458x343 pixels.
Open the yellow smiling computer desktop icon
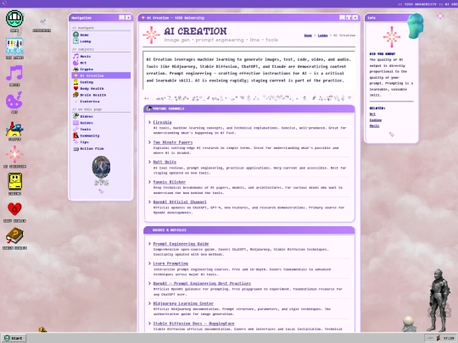(x=14, y=181)
